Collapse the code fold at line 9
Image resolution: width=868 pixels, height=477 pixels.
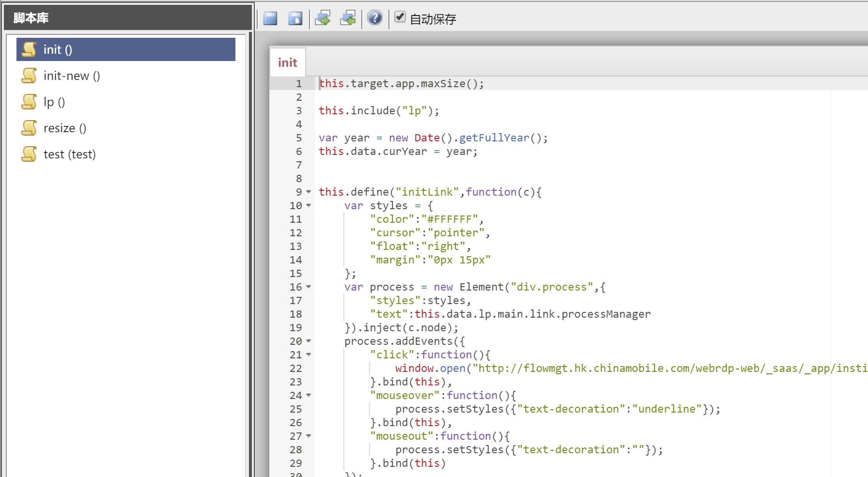309,192
